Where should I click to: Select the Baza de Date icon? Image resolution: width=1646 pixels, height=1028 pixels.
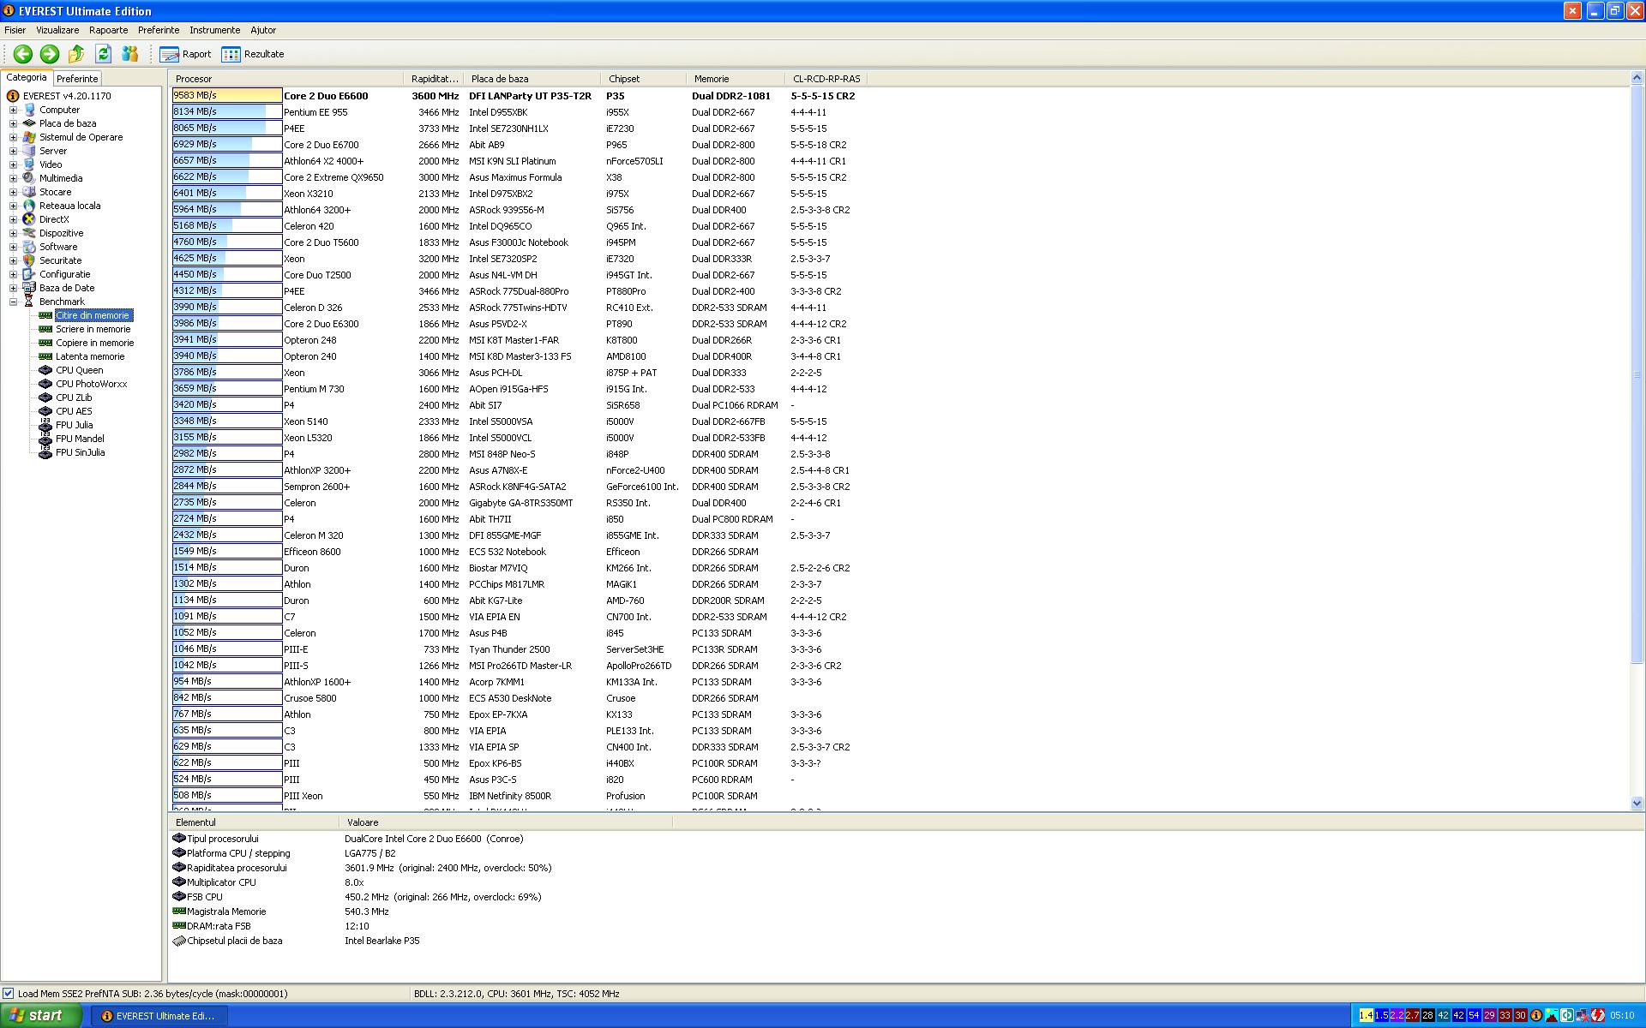tap(29, 288)
